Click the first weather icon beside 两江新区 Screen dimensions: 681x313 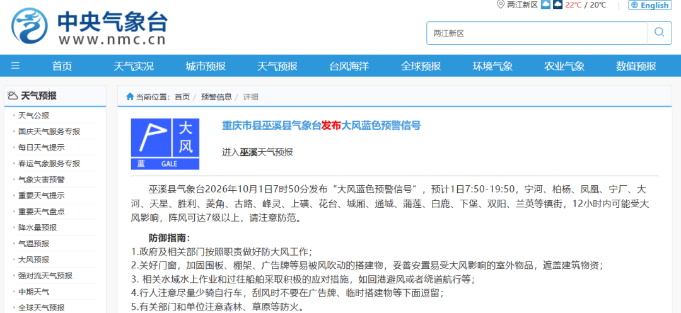[x=545, y=5]
